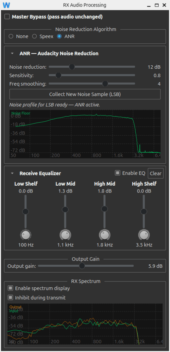Collapse the ANR Audacity Noise Reduction section
Image resolution: width=170 pixels, height=352 pixels.
(12, 54)
